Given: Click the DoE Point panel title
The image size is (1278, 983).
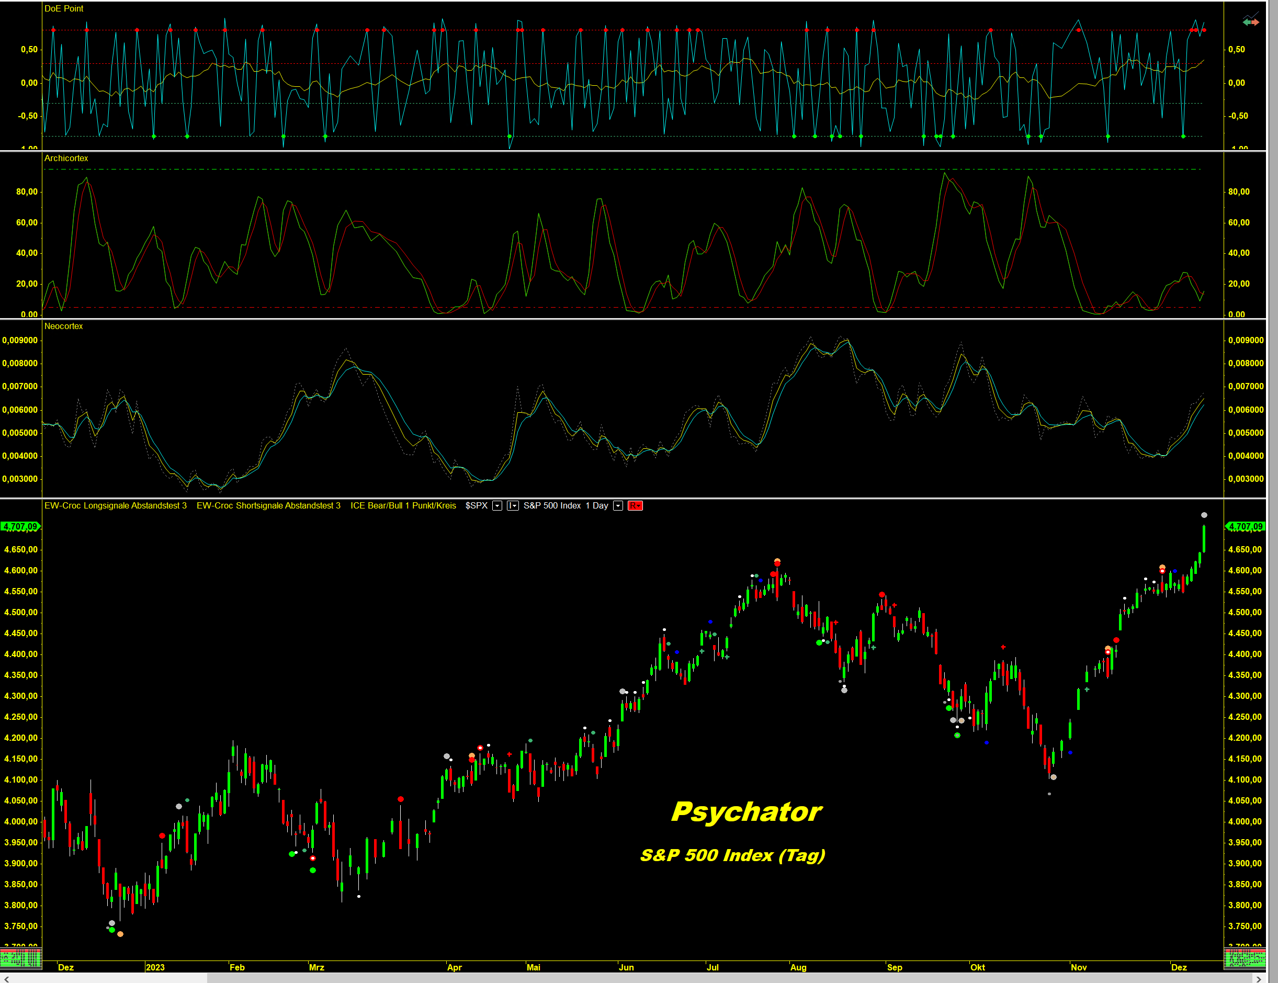Looking at the screenshot, I should (x=64, y=9).
